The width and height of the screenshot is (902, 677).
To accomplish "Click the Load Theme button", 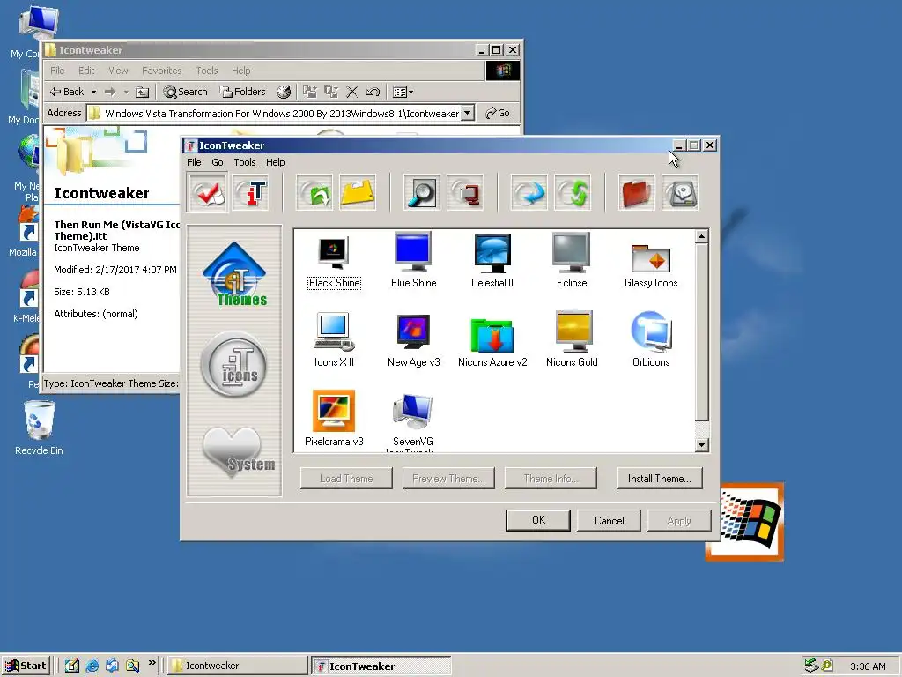I will tap(345, 479).
